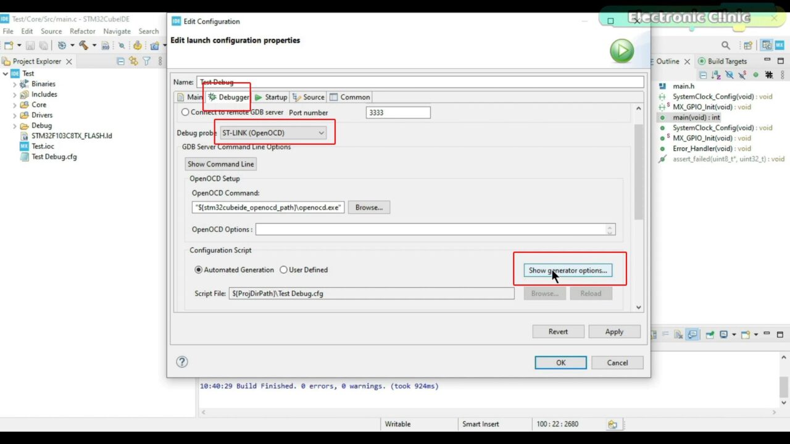
Task: Toggle Hide Inactive Elements hash icon in Outline
Action: coord(769,75)
